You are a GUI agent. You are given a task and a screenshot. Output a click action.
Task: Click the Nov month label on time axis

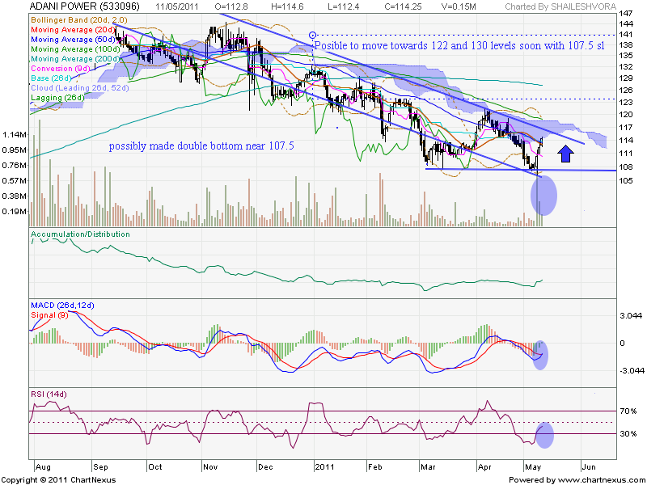point(210,467)
